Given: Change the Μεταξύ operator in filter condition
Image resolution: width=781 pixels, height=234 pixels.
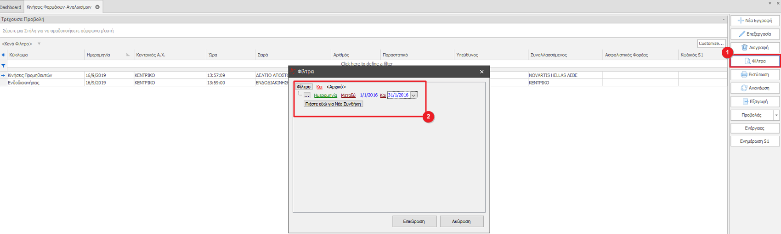Looking at the screenshot, I should coord(348,95).
